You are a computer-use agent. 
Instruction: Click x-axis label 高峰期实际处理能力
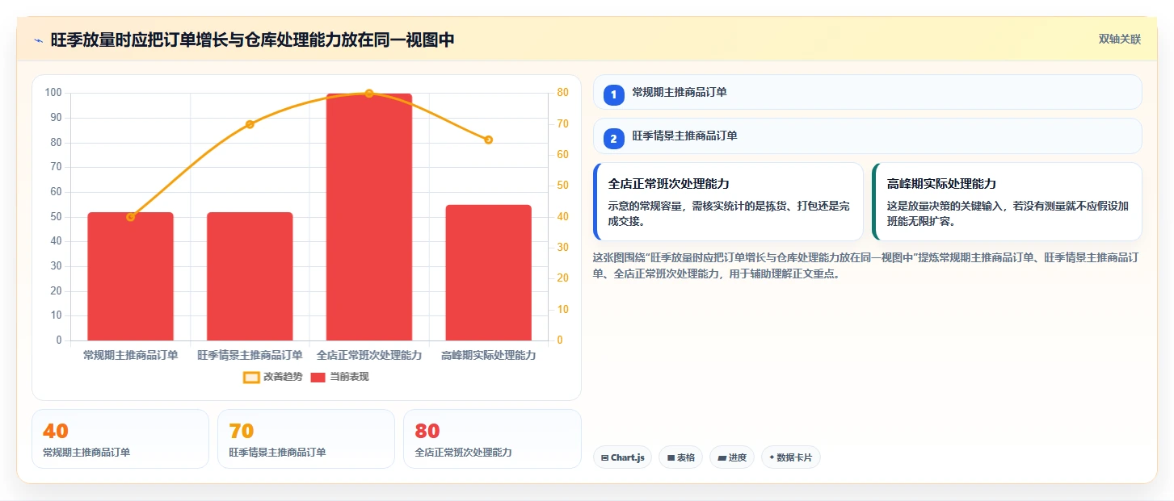point(489,355)
